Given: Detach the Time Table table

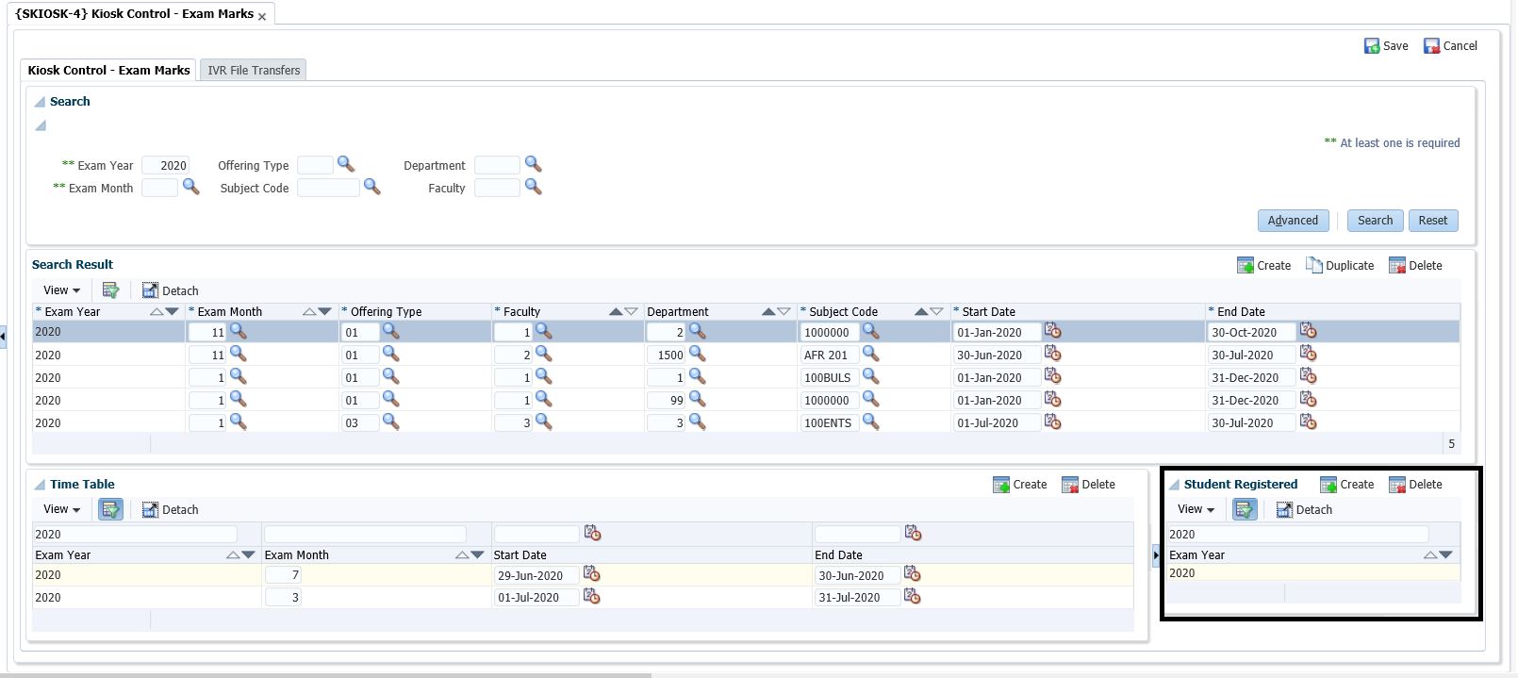Looking at the screenshot, I should coord(170,509).
